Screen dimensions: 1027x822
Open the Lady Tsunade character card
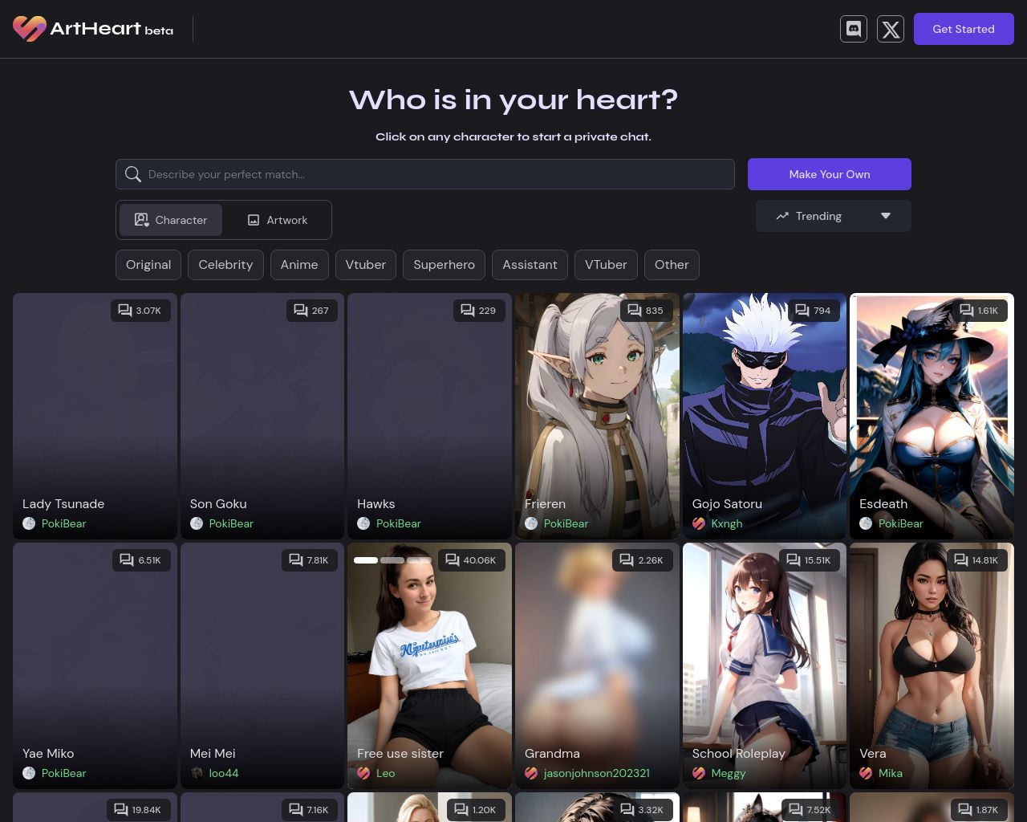click(x=95, y=416)
